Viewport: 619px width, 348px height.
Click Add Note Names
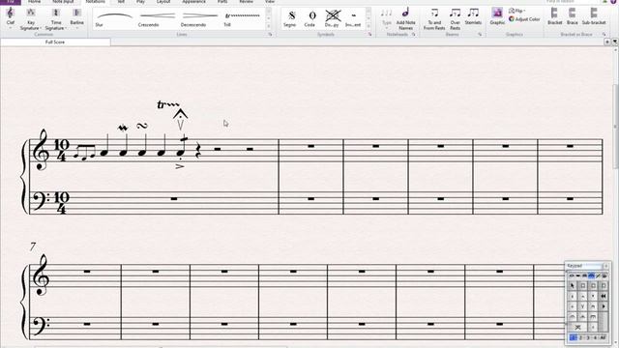[x=406, y=18]
